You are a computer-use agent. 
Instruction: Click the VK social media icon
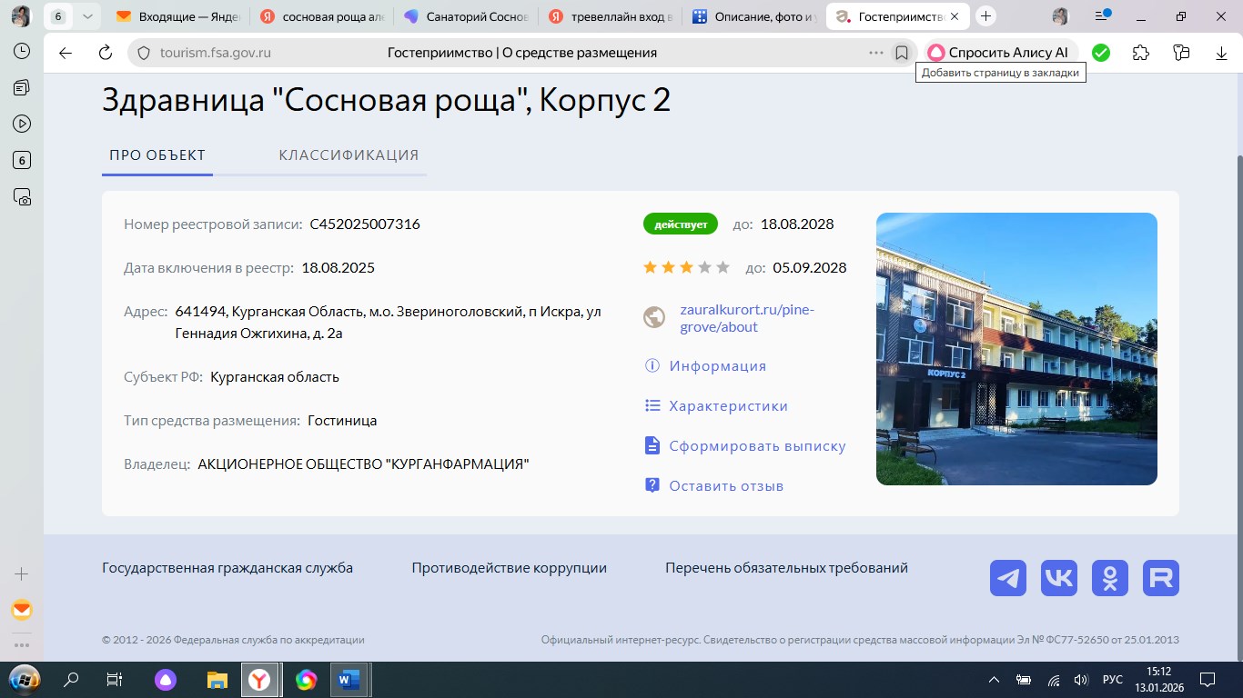click(1058, 577)
